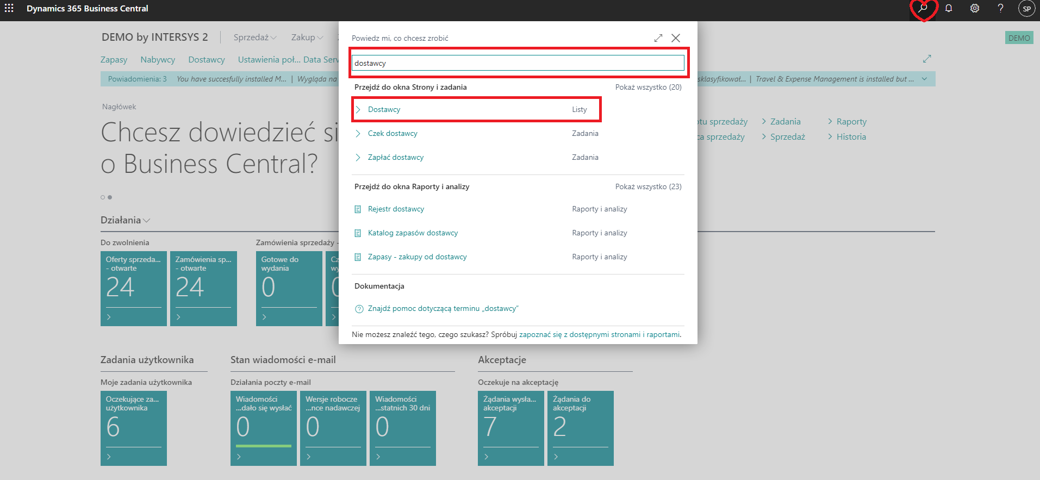Click the help circle icon in Dokumentacja
This screenshot has width=1040, height=480.
click(359, 309)
